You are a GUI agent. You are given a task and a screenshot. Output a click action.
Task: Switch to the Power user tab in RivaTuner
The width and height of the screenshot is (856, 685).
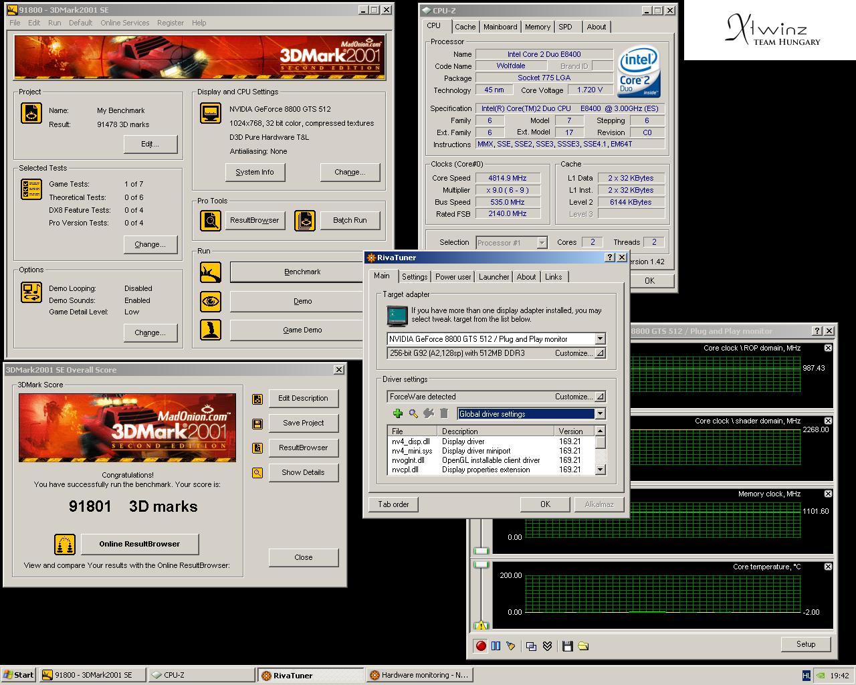453,277
